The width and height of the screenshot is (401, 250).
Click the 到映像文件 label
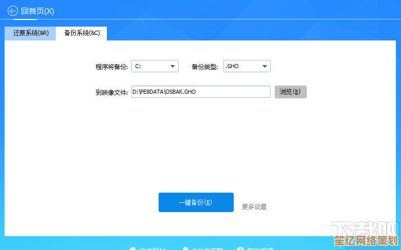[x=112, y=92]
